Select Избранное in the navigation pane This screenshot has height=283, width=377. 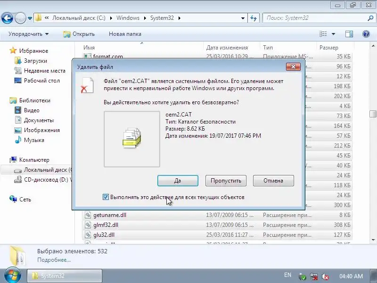click(x=33, y=51)
